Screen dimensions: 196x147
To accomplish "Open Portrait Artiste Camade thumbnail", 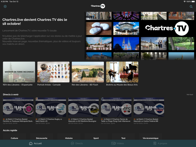I will point(53,72).
